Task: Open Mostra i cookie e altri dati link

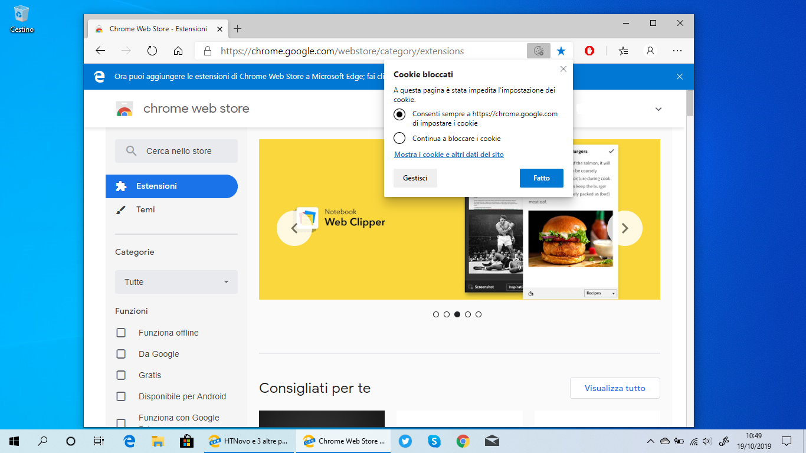Action: tap(449, 155)
